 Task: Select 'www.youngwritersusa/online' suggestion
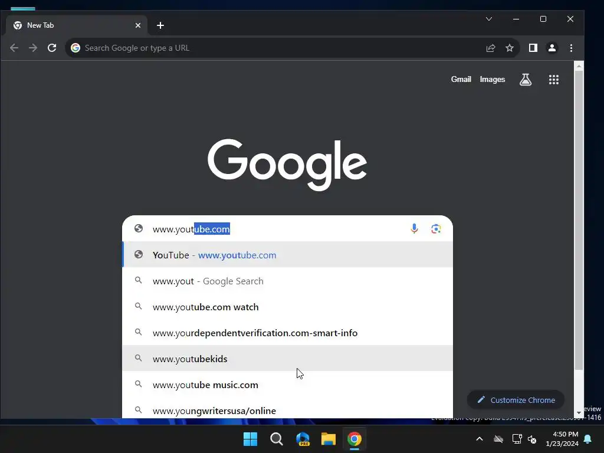287,409
